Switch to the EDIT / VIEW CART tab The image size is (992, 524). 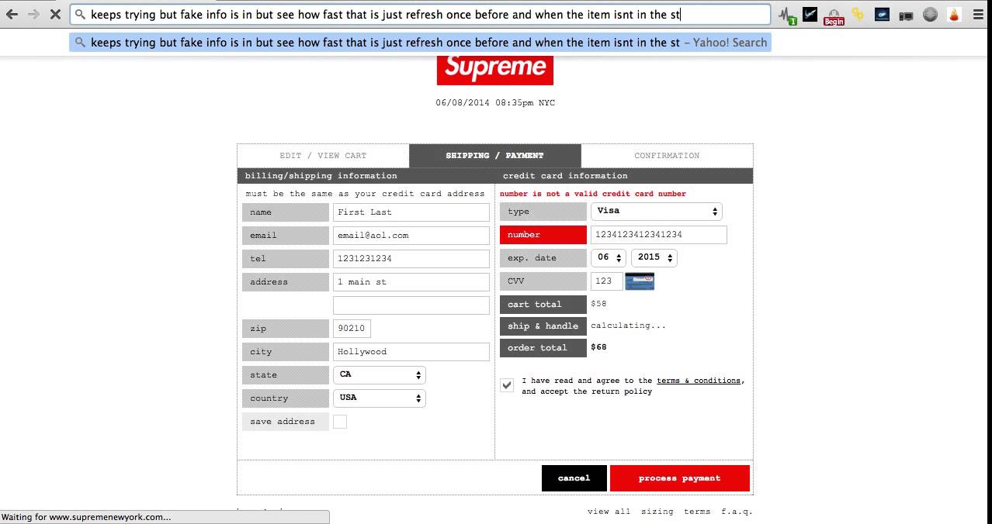pos(323,155)
